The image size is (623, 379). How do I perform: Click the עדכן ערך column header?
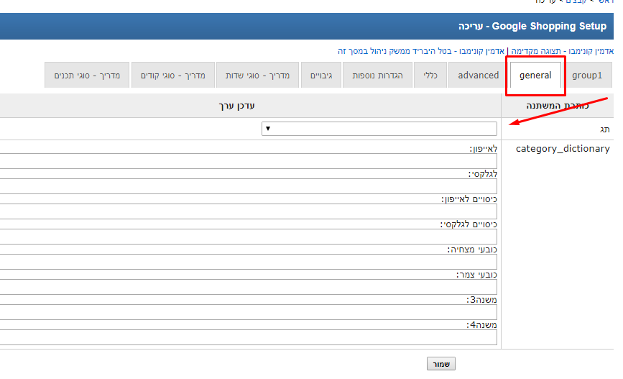[x=237, y=106]
